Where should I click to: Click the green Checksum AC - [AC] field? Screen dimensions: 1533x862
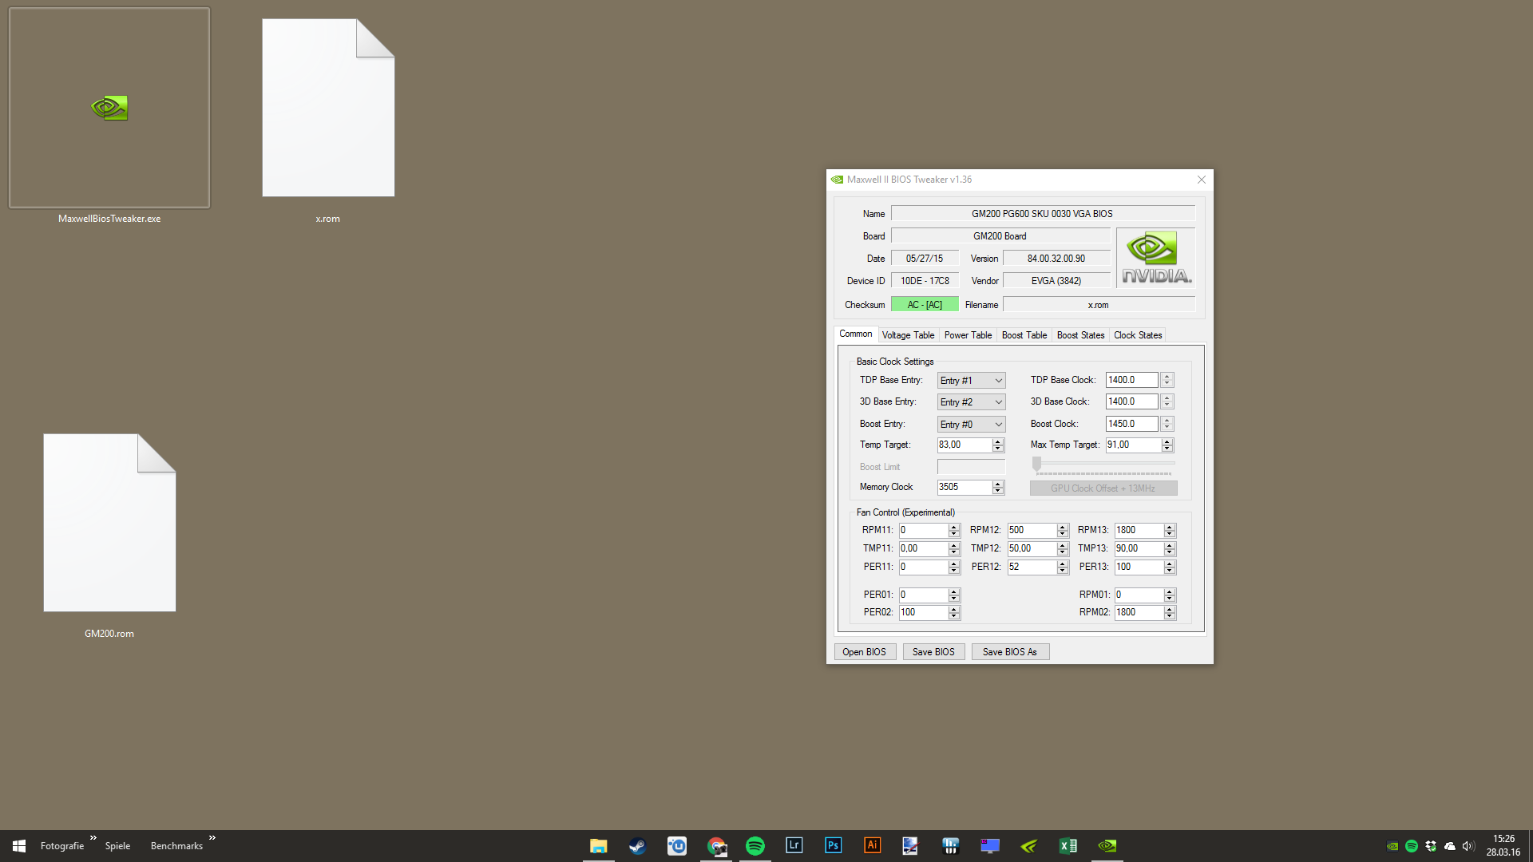click(x=925, y=305)
